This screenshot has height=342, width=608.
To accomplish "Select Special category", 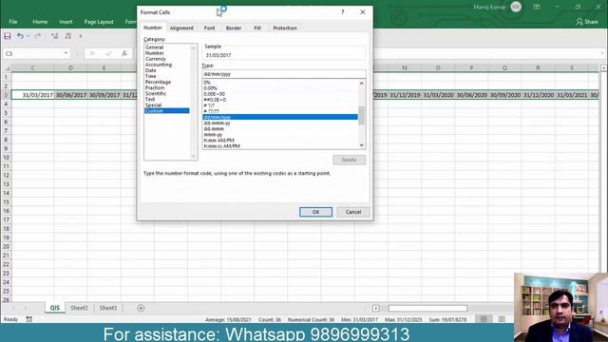I will point(153,105).
